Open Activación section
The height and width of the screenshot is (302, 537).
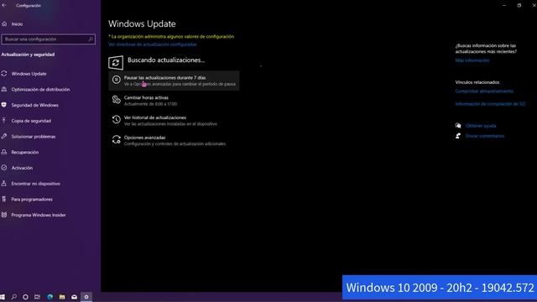pos(22,168)
